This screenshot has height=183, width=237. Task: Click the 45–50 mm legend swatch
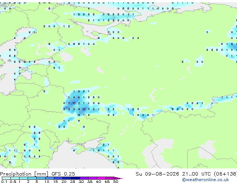(110, 178)
